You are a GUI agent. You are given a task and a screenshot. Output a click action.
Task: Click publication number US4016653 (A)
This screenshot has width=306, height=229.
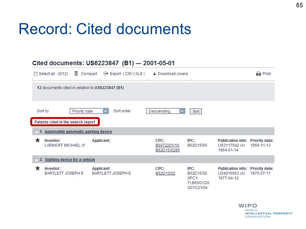pos(231,173)
